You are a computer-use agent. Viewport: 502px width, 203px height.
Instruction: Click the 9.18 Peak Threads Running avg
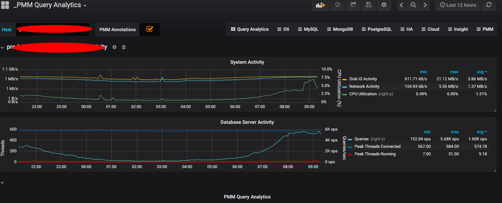483,154
